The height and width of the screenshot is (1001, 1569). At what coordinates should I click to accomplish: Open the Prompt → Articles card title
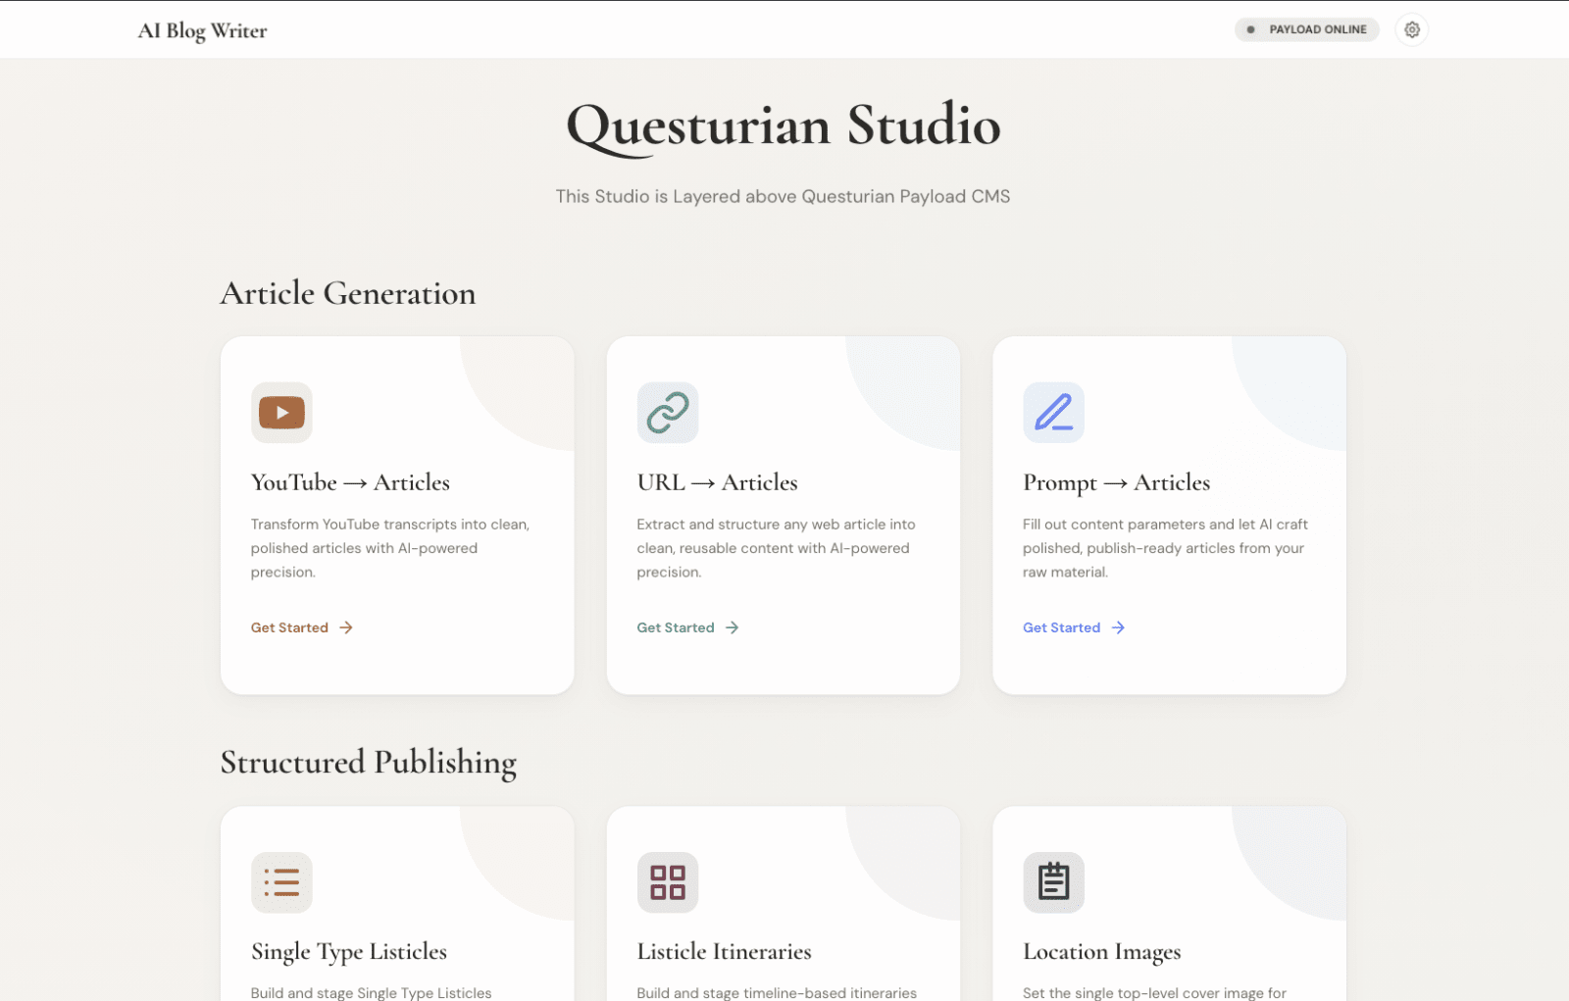pyautogui.click(x=1116, y=482)
